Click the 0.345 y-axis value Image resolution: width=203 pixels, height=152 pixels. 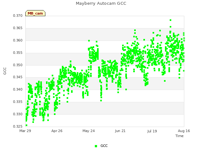coord(18,77)
